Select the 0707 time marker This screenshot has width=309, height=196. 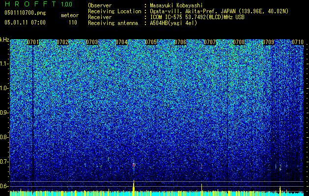point(210,42)
